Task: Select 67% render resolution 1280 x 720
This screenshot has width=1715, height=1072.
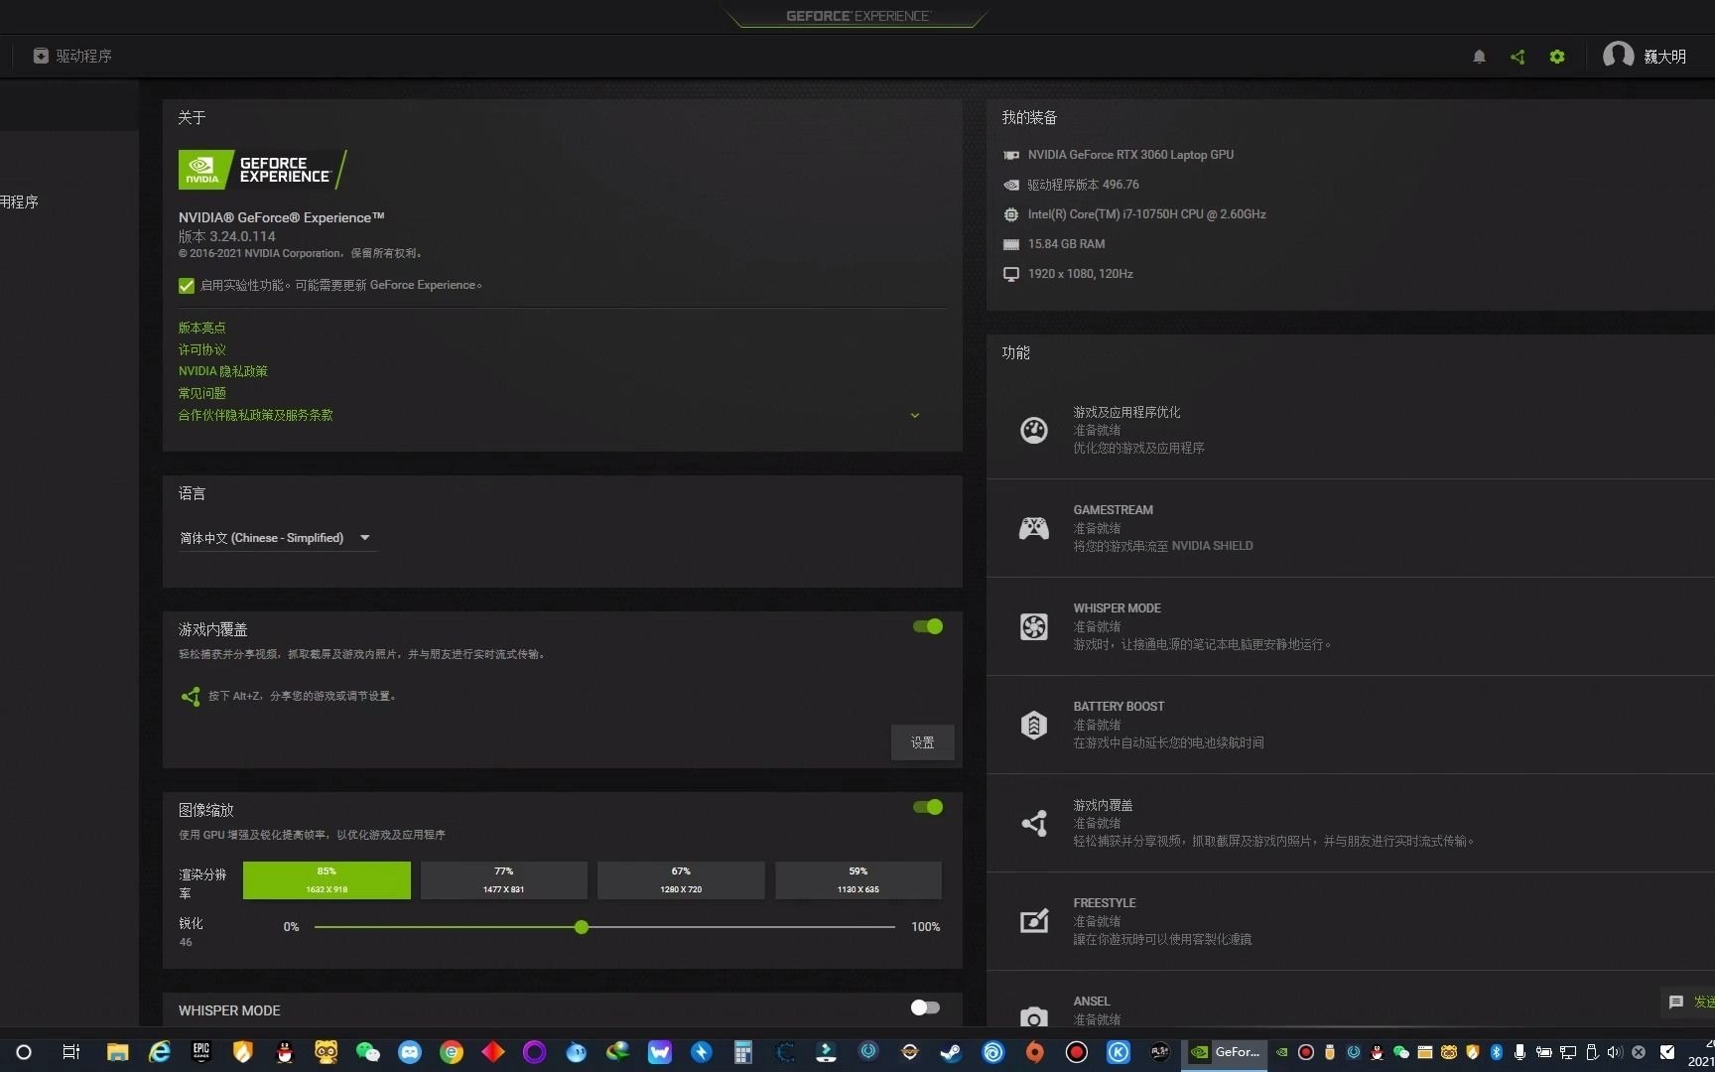Action: click(x=681, y=880)
